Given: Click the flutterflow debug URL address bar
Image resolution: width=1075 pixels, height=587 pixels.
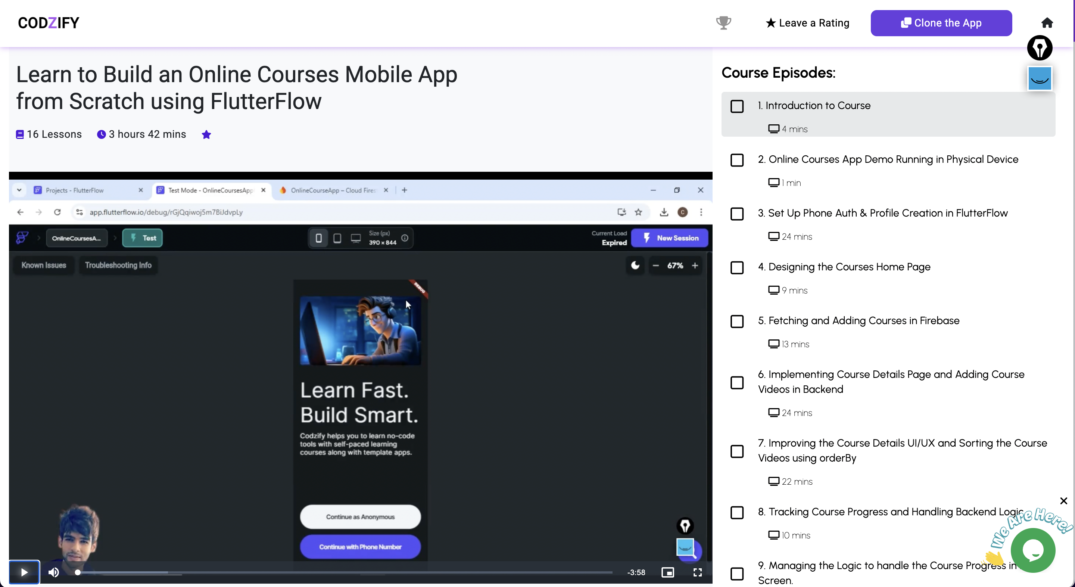Looking at the screenshot, I should pos(166,212).
